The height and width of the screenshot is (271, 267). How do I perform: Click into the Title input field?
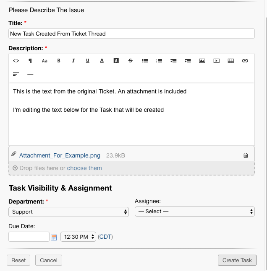coord(131,34)
